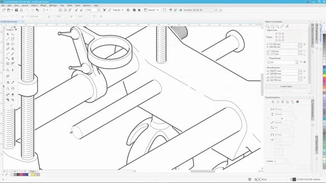This screenshot has height=183, width=326.
Task: Open Options via the gear icon
Action: click(128, 10)
